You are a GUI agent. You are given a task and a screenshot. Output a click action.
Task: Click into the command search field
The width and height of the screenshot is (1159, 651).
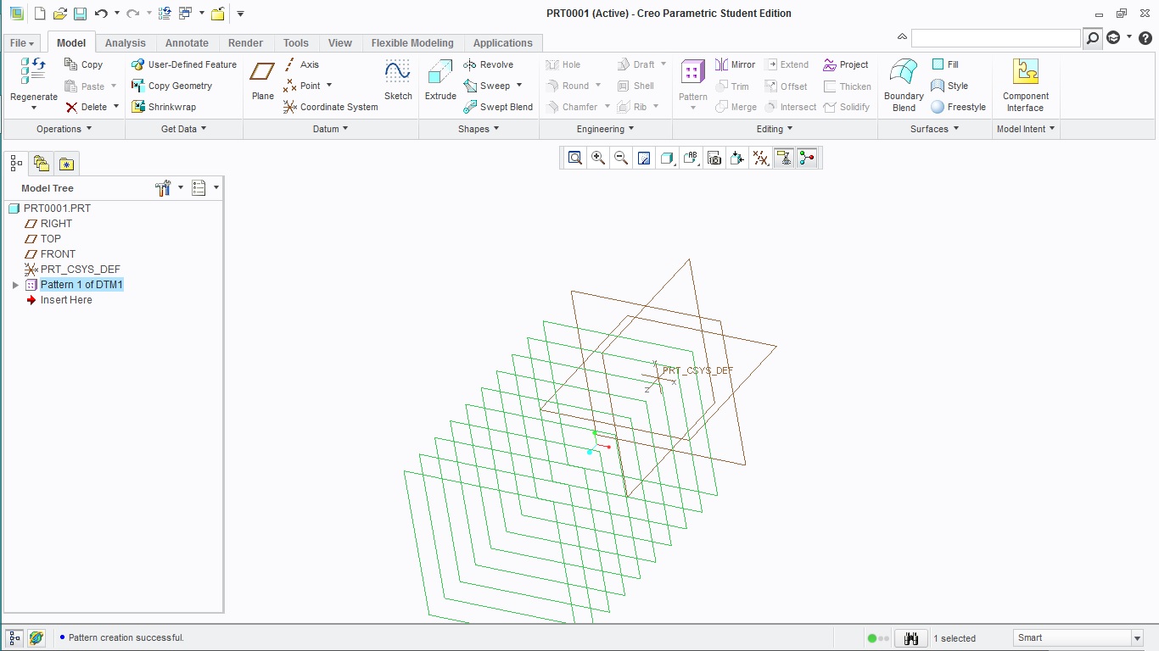point(995,38)
